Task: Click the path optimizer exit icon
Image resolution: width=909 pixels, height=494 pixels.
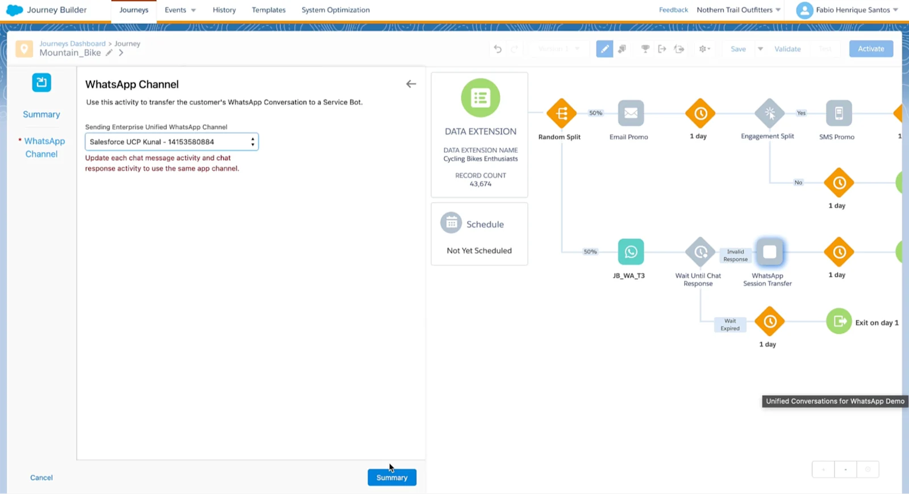Action: point(679,49)
